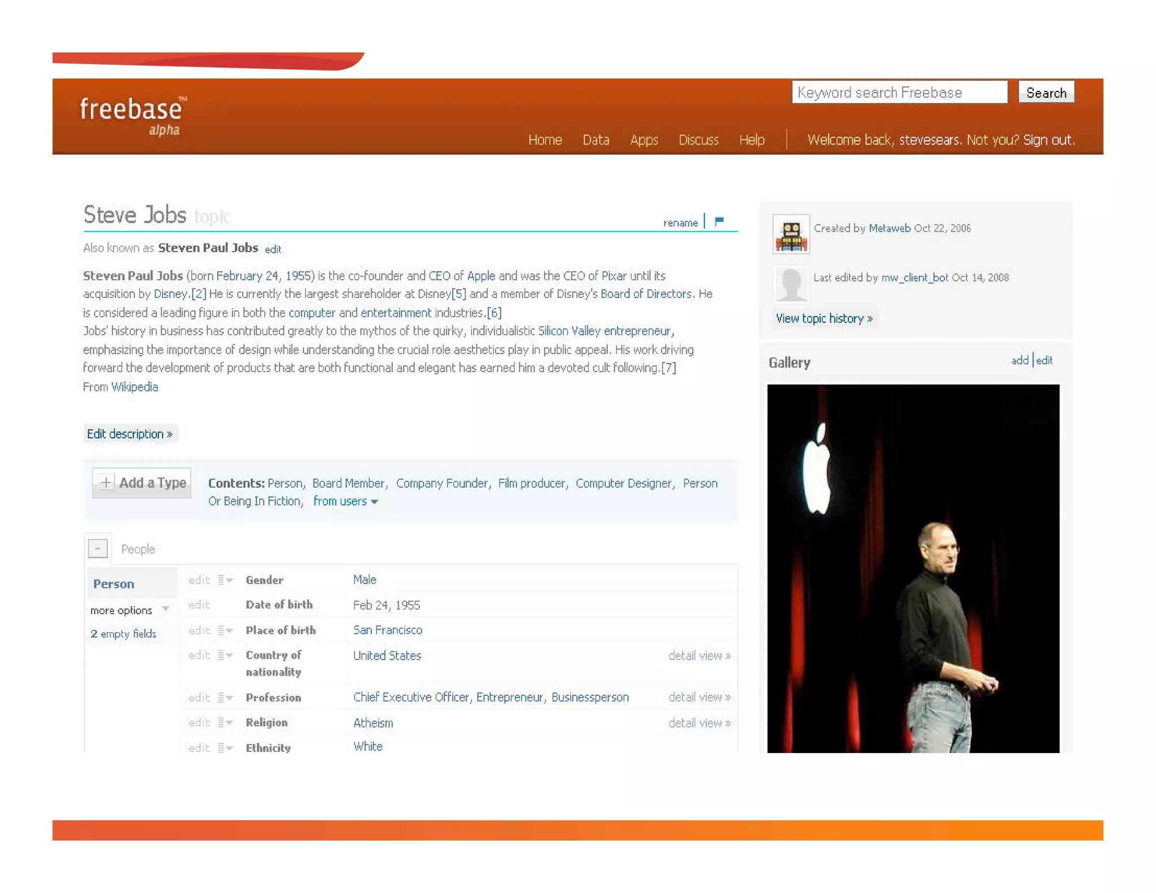Open the 'more options' dropdown under Person
1156x893 pixels.
[130, 610]
